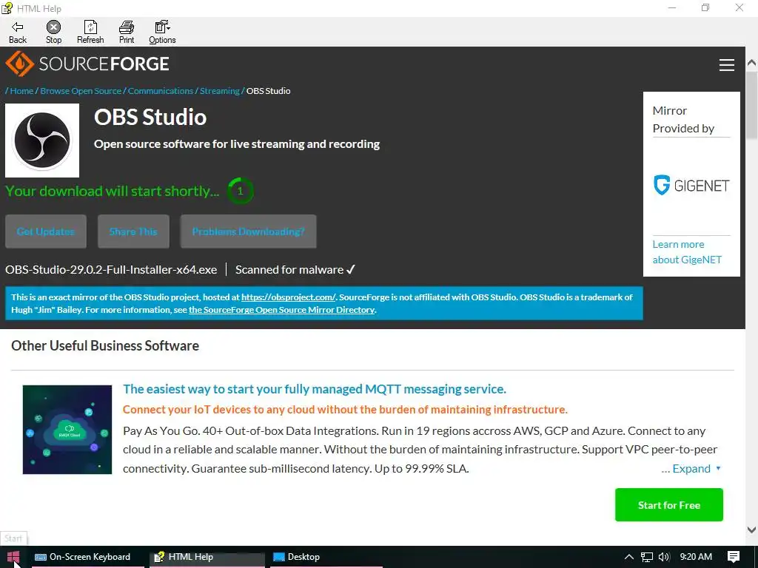Open the Windows Start menu
The image size is (758, 568).
13,556
